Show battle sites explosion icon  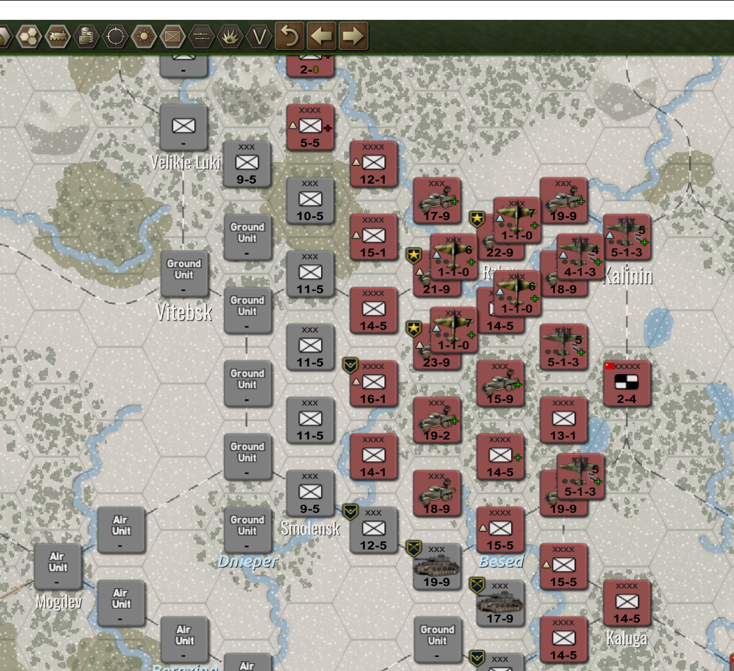tap(230, 36)
